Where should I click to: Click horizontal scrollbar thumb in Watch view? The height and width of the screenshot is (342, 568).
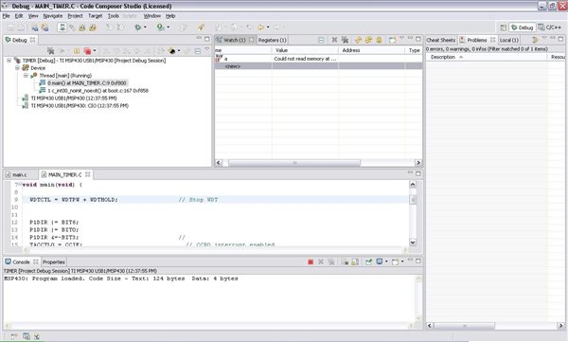(x=294, y=163)
